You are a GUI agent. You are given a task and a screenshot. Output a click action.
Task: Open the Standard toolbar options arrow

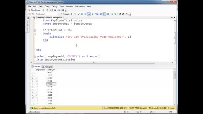66,10
